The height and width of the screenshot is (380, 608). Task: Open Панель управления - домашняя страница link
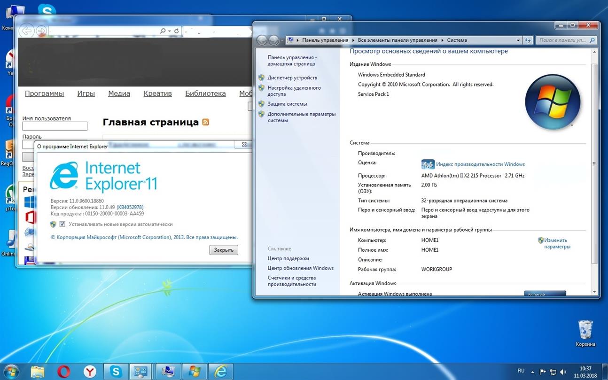[292, 61]
